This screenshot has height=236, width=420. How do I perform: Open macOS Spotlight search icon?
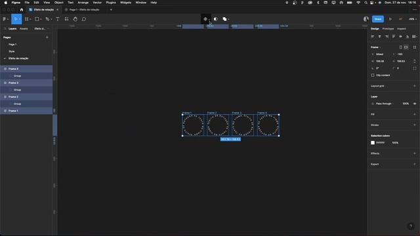[x=366, y=3]
